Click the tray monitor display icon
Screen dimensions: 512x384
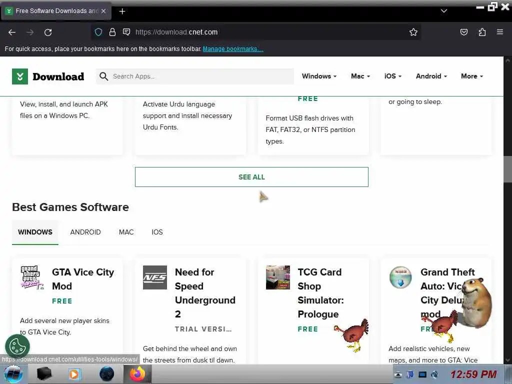pyautogui.click(x=422, y=374)
